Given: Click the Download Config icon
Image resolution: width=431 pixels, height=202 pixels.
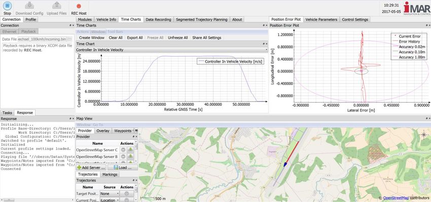Looking at the screenshot, I should point(29,6).
